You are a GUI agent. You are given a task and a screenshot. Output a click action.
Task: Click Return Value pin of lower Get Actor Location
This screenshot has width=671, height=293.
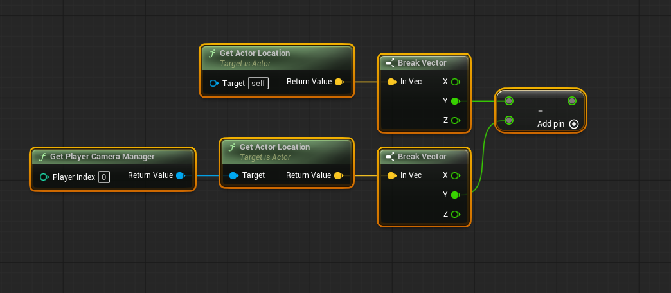pos(339,175)
